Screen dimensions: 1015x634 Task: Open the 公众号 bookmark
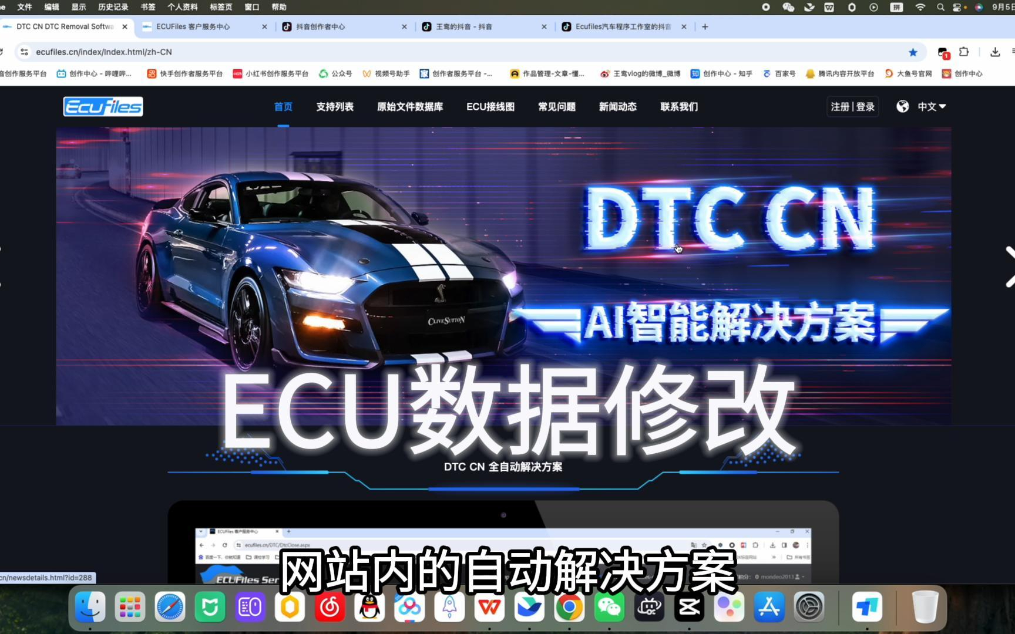[335, 73]
